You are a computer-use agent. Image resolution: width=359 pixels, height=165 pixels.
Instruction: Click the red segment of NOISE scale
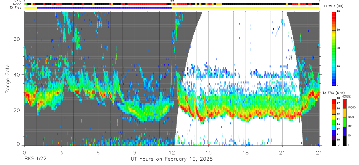click(x=345, y=104)
